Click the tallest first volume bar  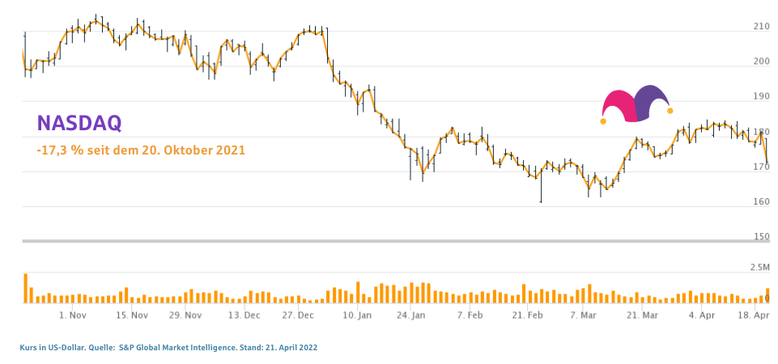[x=26, y=288]
